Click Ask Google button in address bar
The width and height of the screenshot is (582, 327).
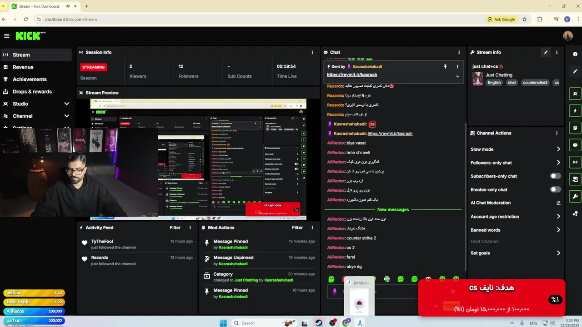click(502, 20)
